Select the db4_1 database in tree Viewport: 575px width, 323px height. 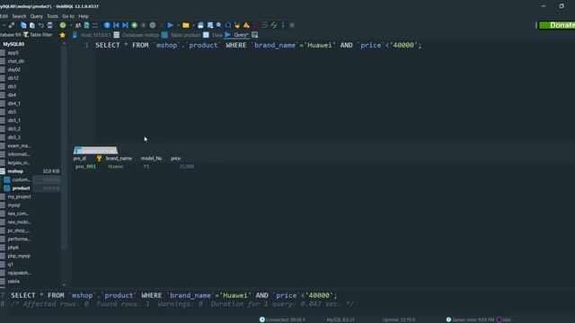[x=14, y=103]
